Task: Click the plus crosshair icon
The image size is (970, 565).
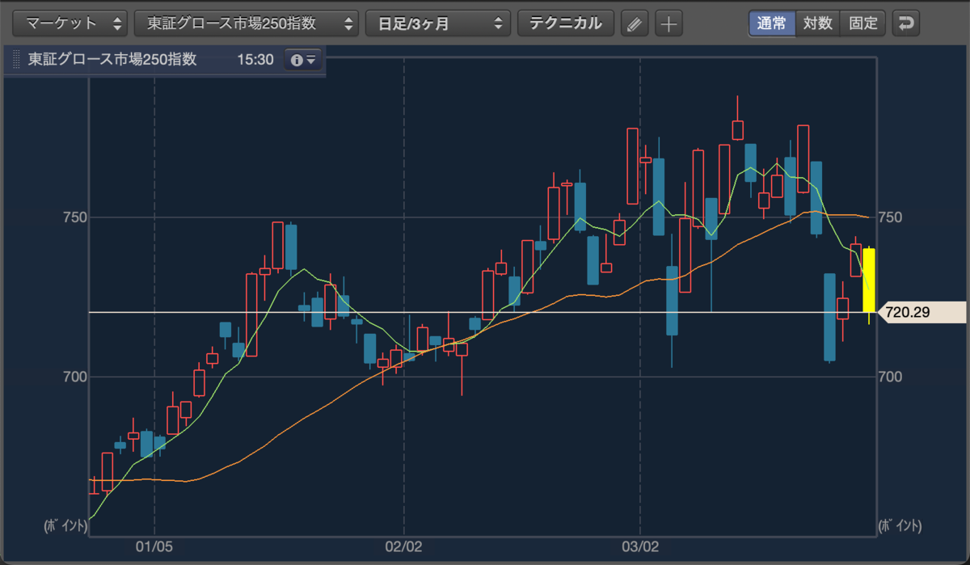Action: 668,23
